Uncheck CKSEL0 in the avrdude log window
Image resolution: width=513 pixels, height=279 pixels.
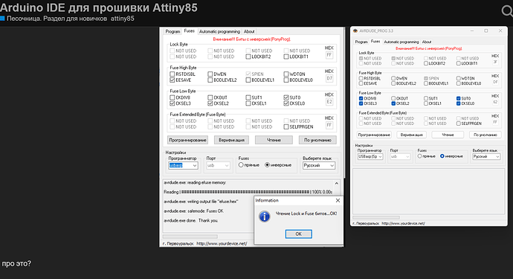286,103
